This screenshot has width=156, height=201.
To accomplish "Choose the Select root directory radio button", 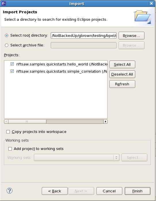I will click(7, 35).
